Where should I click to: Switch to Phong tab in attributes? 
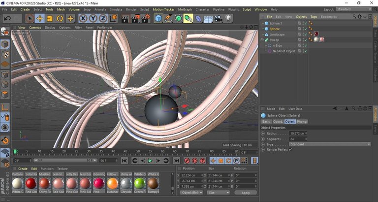(x=302, y=122)
